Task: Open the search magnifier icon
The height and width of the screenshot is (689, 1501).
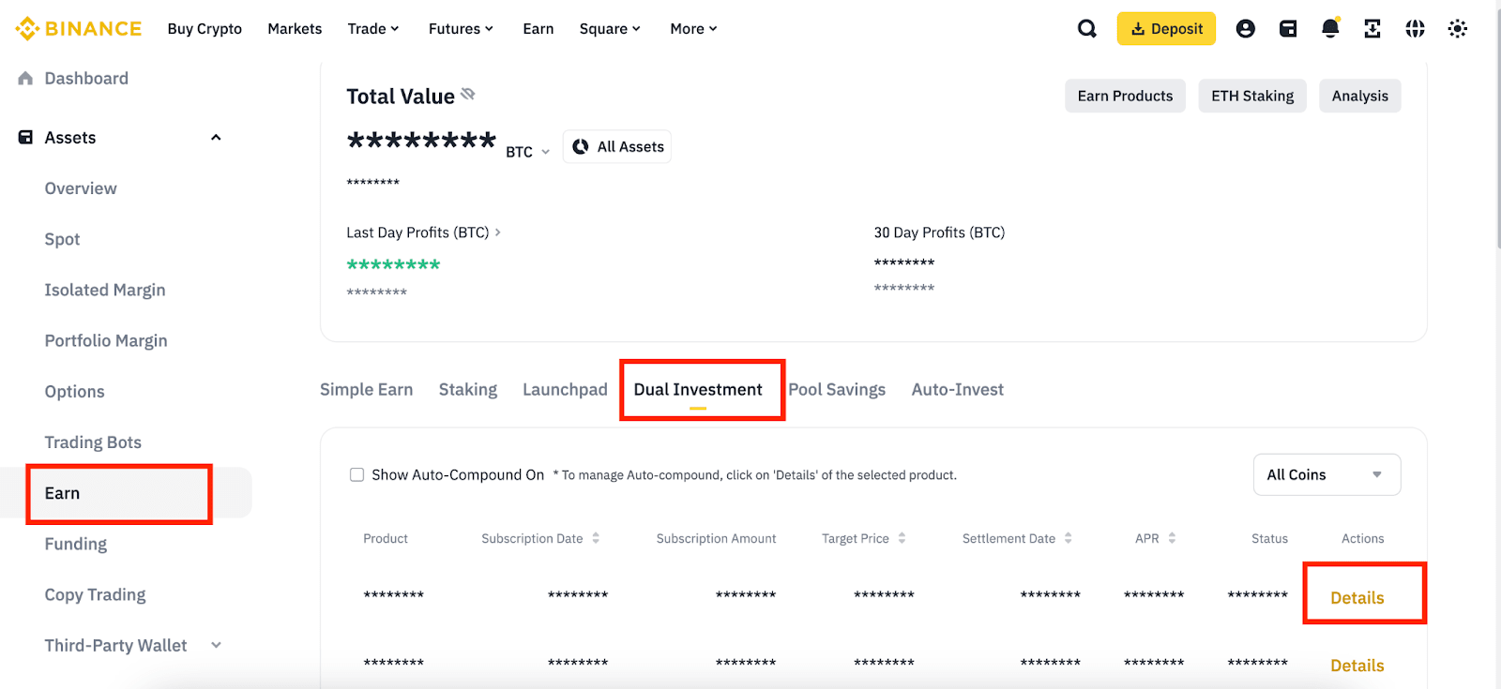Action: (1086, 29)
